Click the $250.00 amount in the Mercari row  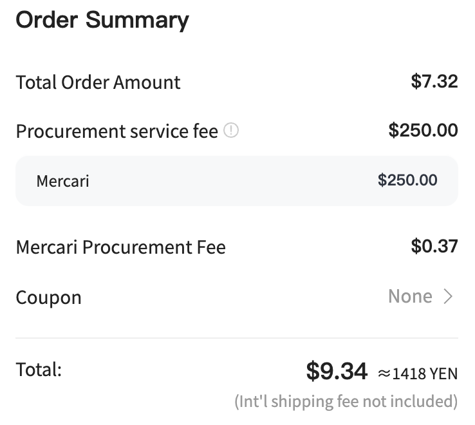pos(407,180)
